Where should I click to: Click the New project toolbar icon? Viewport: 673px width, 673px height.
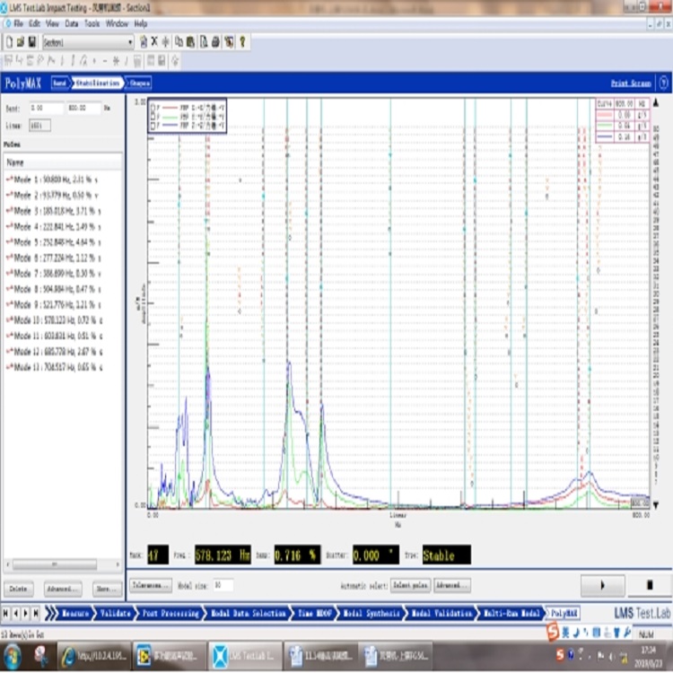[x=9, y=42]
